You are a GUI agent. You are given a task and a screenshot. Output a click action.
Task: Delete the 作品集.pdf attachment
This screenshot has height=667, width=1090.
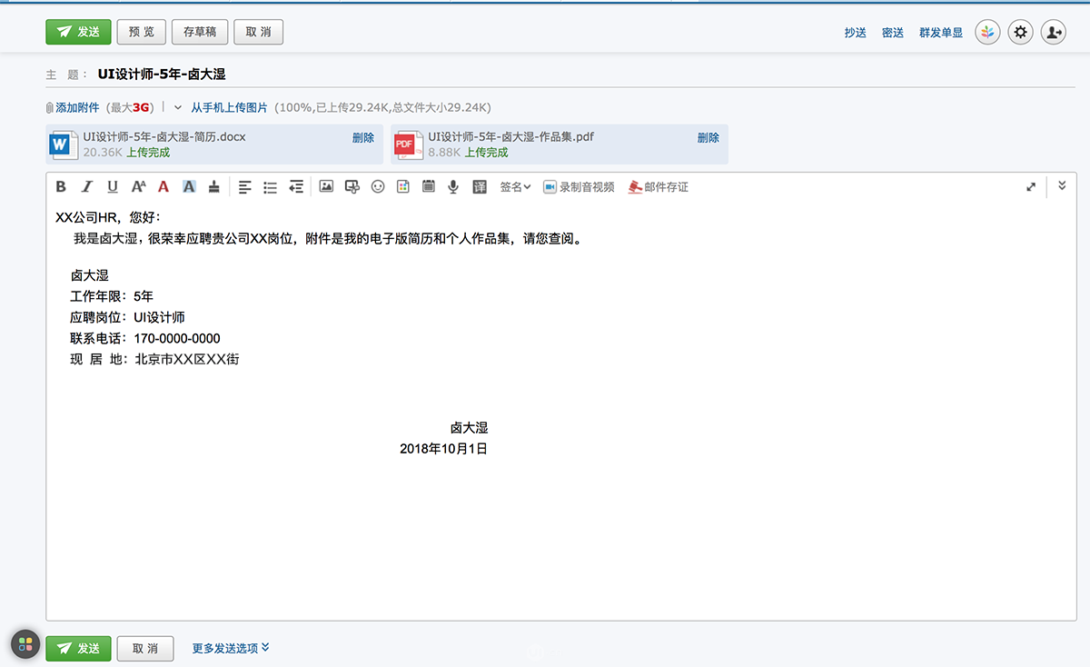tap(708, 137)
